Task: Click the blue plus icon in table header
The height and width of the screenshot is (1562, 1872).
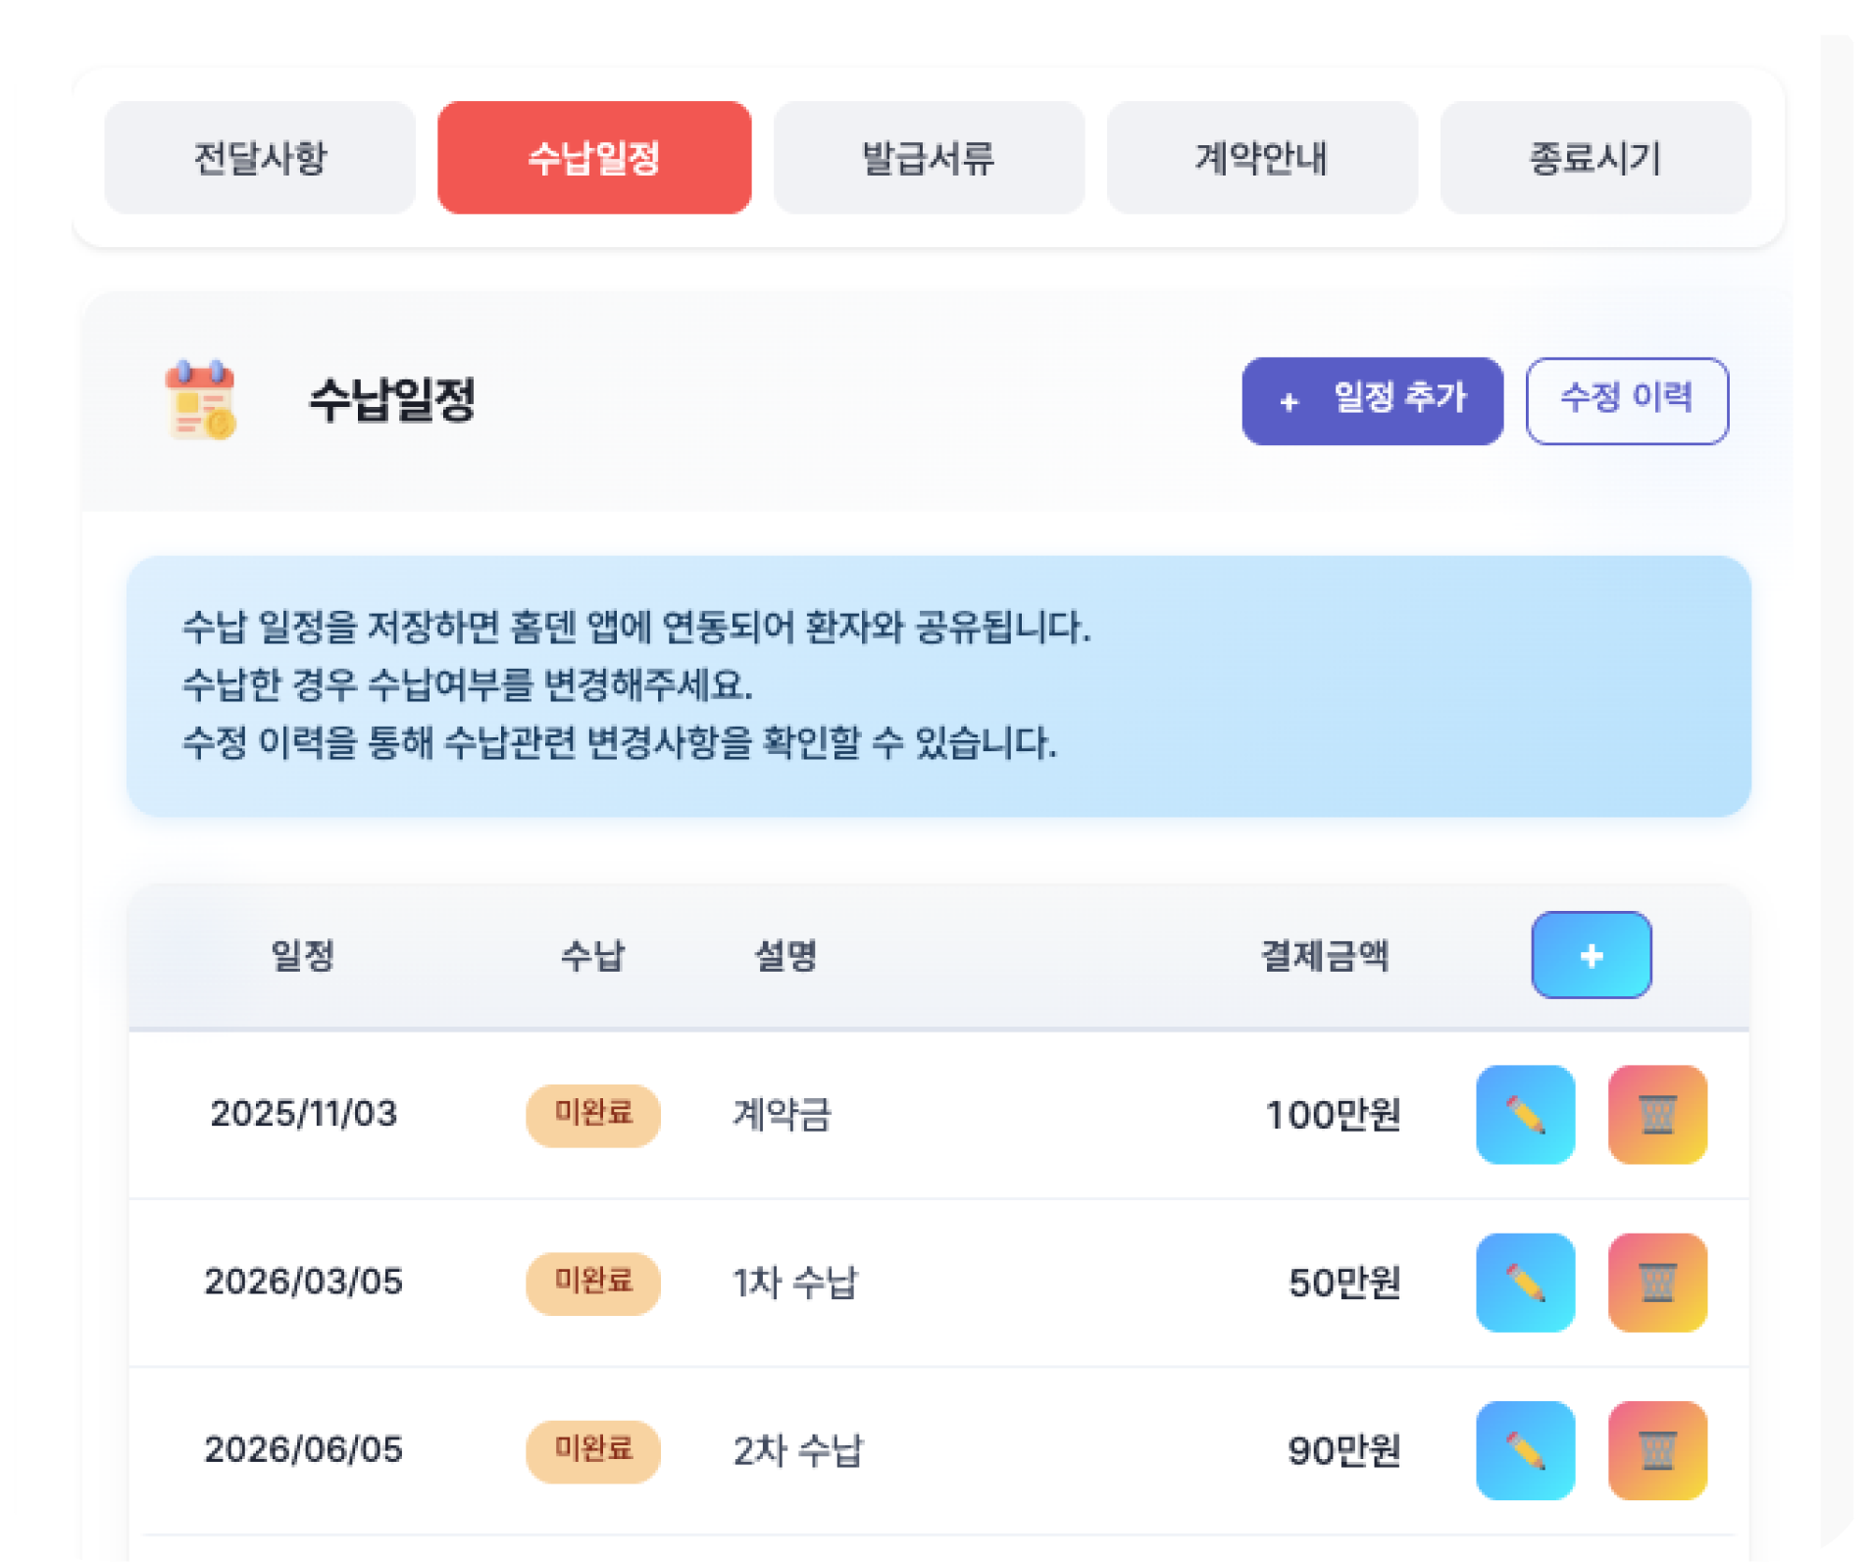Action: [x=1592, y=955]
